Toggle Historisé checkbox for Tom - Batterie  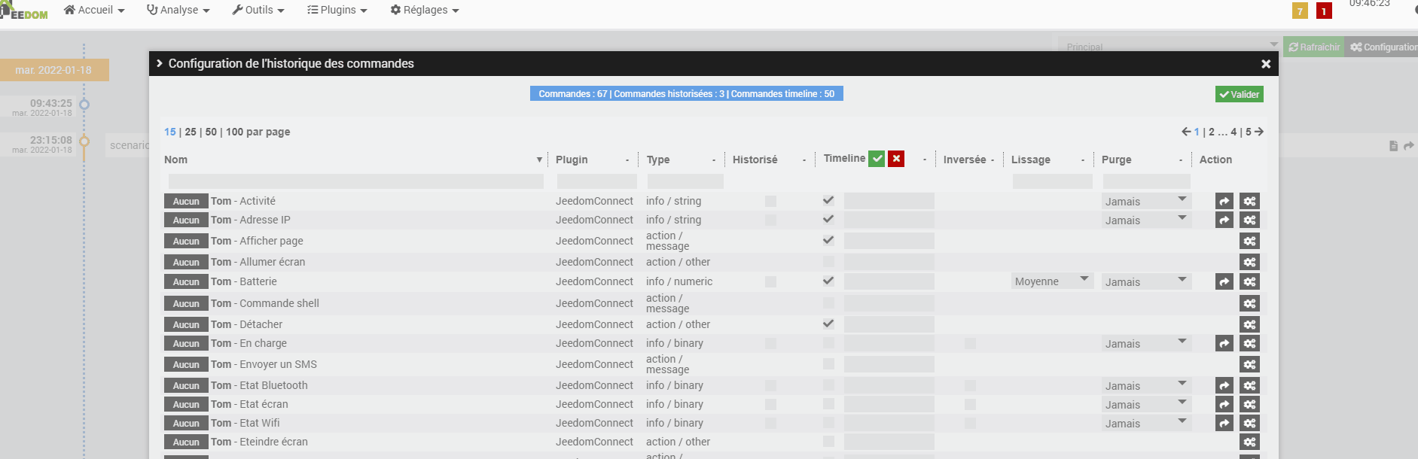pyautogui.click(x=770, y=281)
